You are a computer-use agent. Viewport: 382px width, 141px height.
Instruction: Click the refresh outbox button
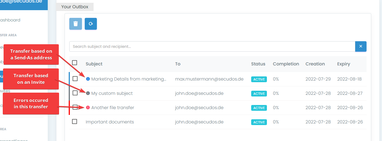point(91,24)
